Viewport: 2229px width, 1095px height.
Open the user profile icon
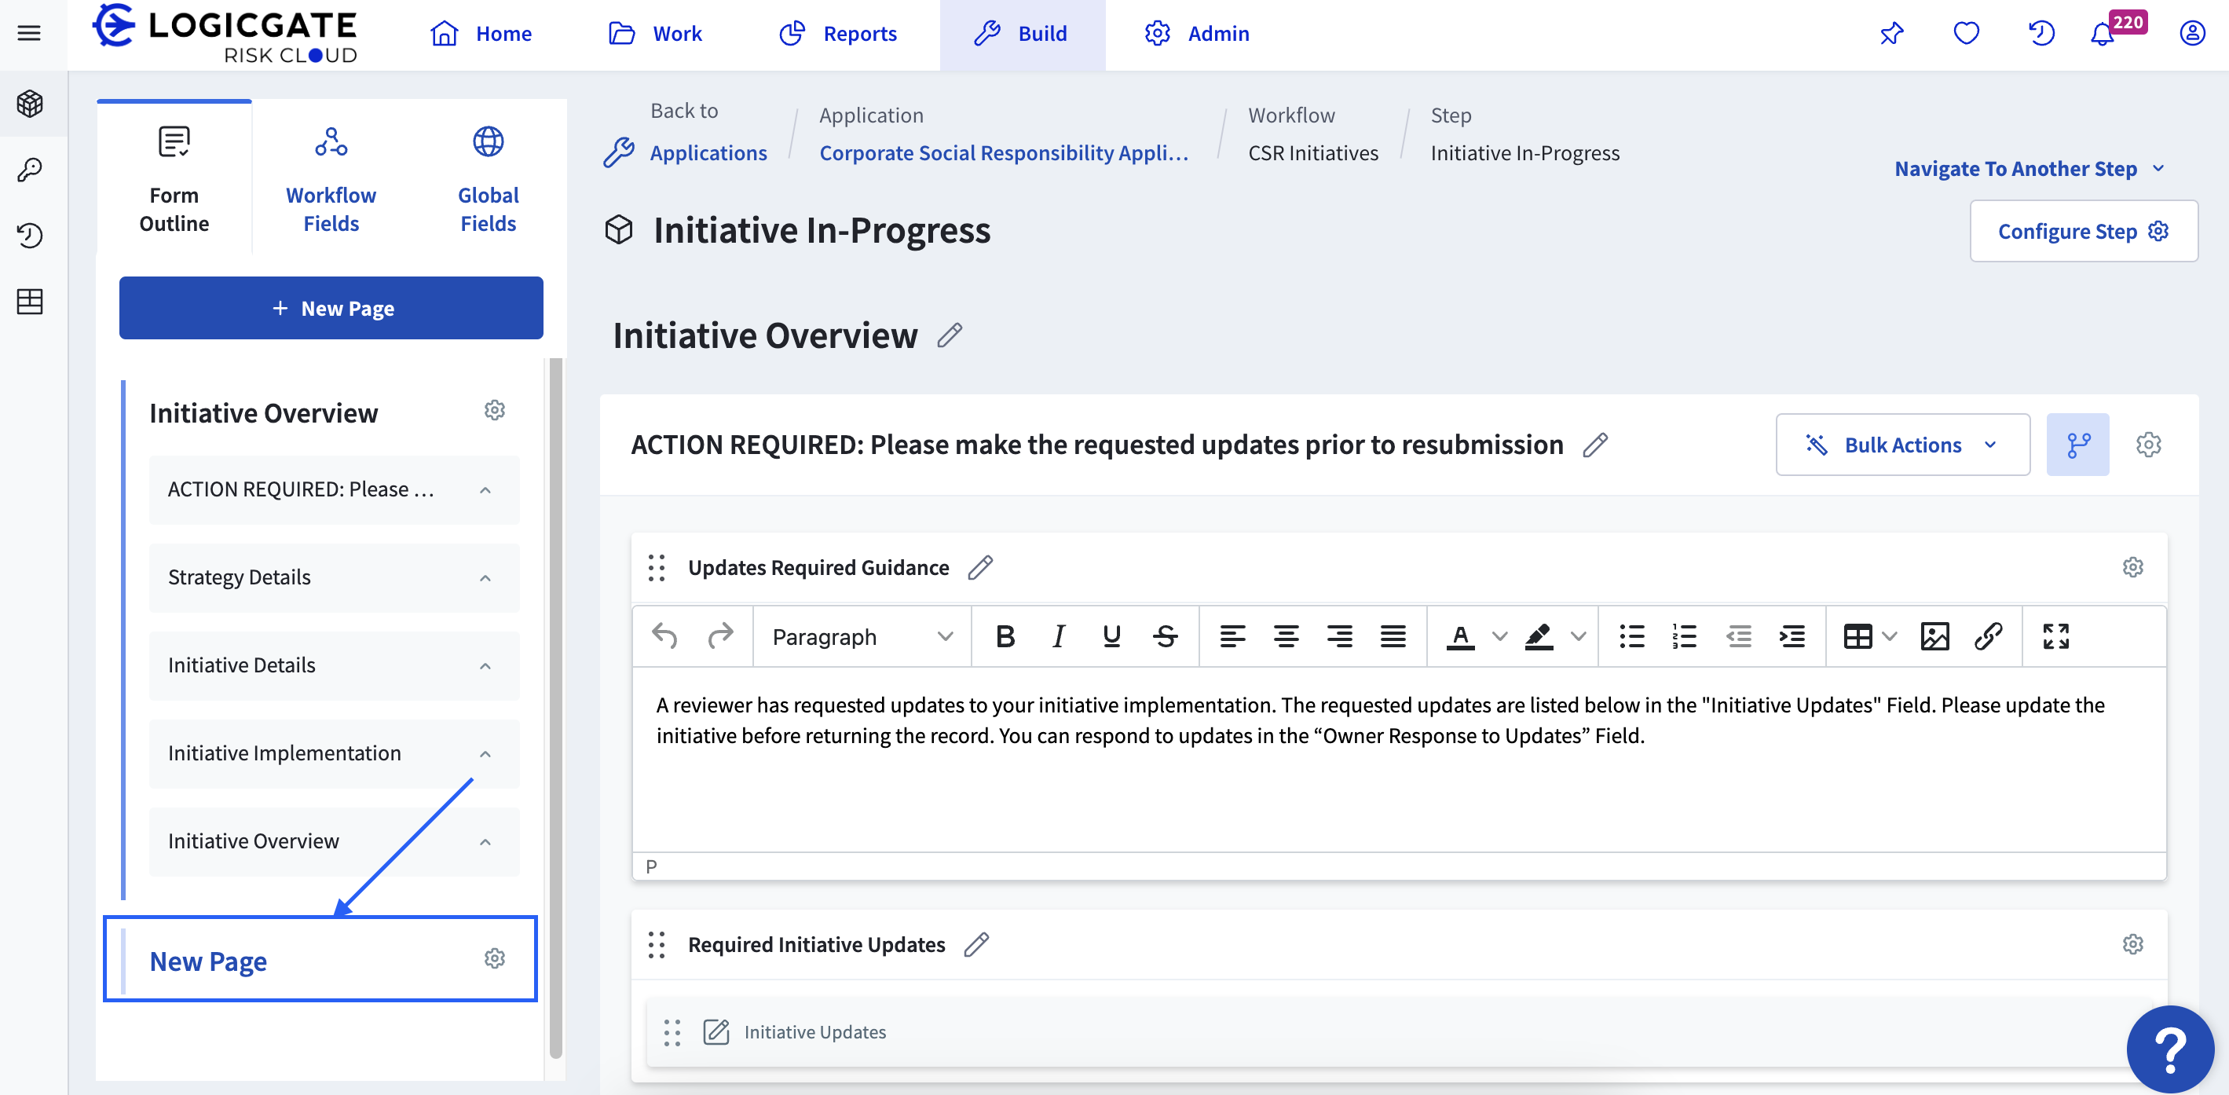click(2192, 34)
